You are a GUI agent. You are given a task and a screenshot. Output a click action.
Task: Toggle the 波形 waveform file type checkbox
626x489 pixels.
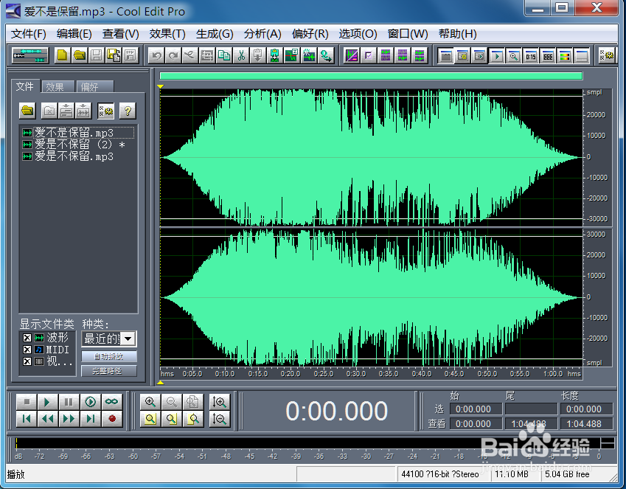click(27, 338)
